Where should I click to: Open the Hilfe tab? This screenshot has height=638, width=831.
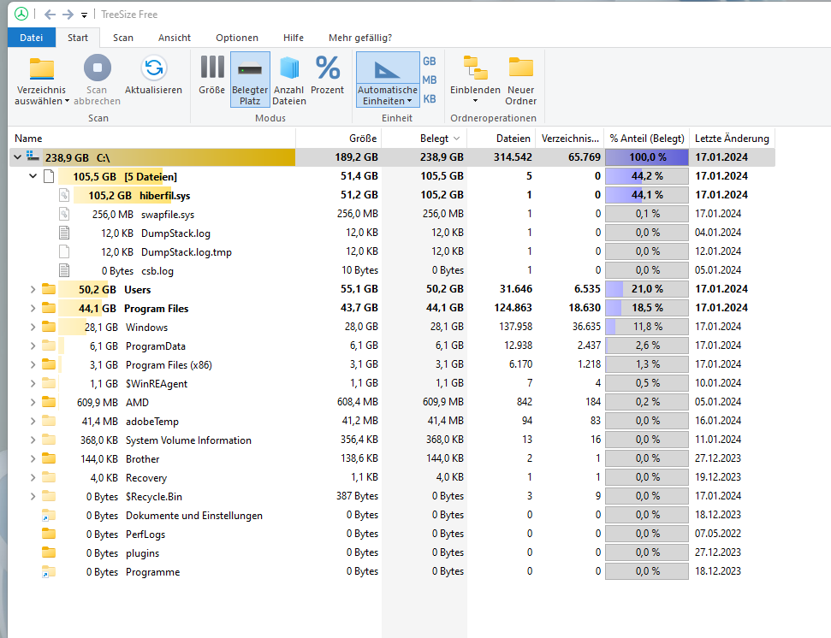click(x=293, y=38)
